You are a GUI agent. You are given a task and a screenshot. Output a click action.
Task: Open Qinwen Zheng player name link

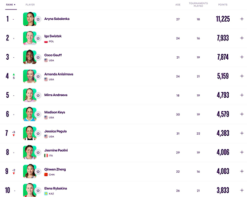point(55,169)
